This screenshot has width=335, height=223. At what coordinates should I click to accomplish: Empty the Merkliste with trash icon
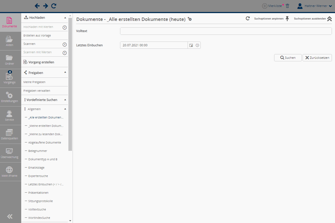point(288,6)
